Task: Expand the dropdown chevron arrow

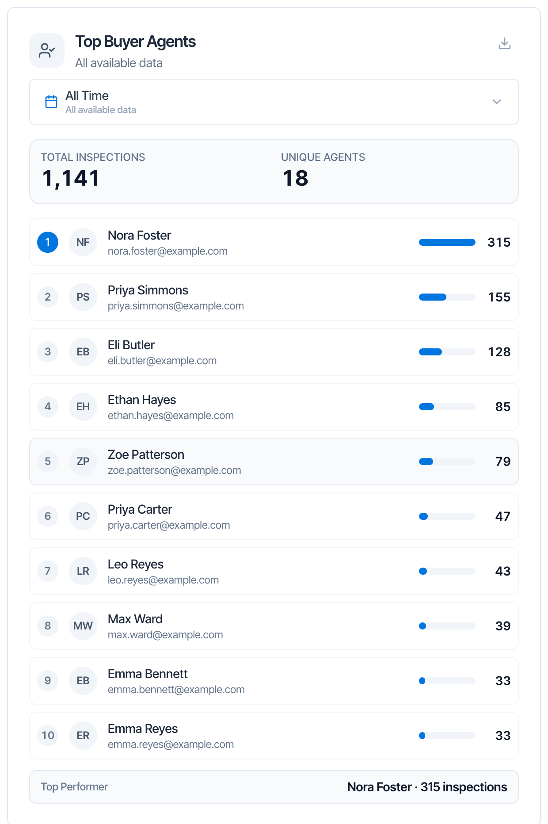Action: (x=497, y=102)
